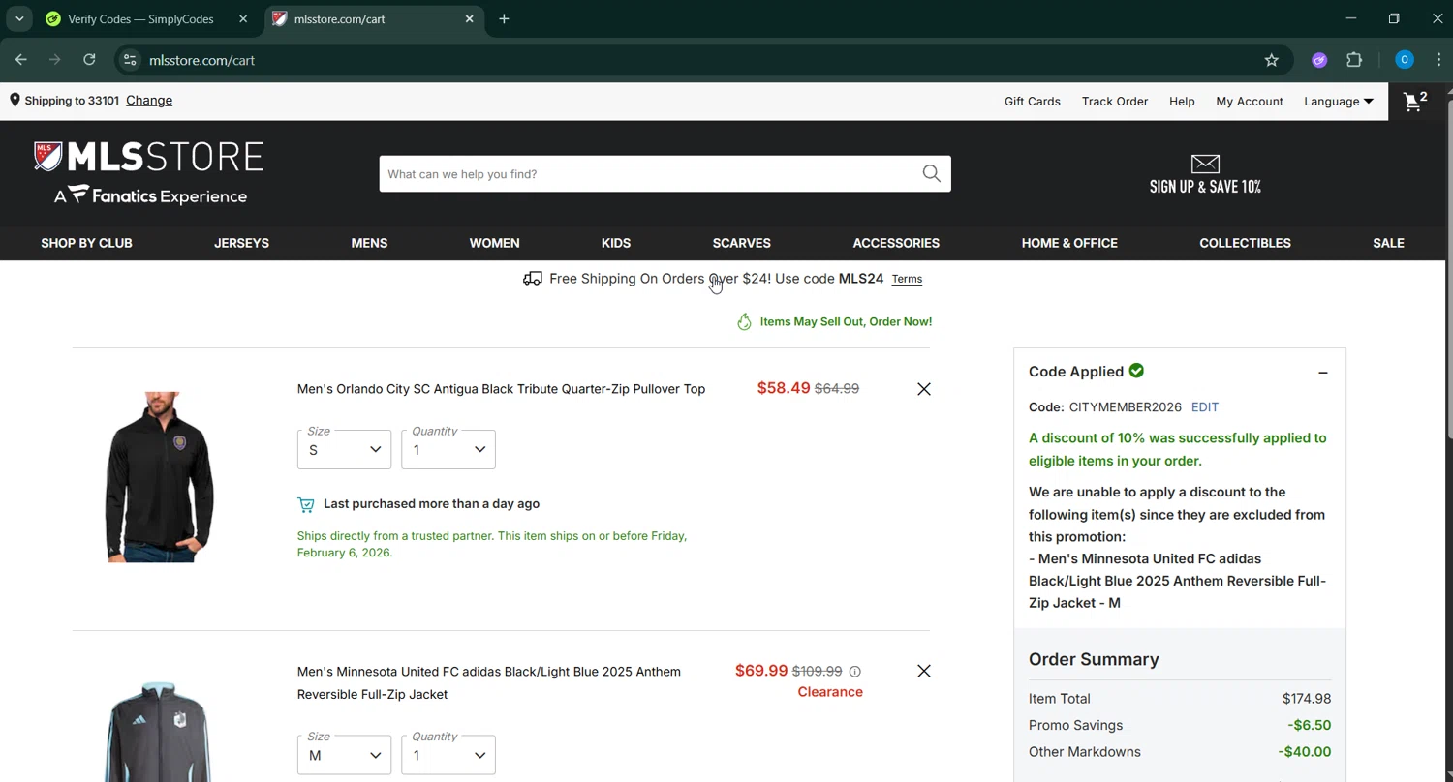Click the Promo Savings -$6.50 value
Screen dimensions: 1453x782
click(x=1309, y=725)
